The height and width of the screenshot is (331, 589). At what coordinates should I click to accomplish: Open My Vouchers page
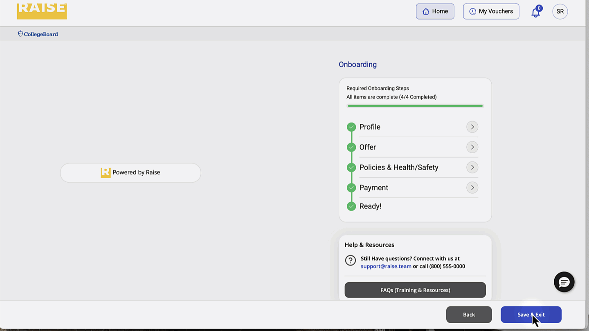tap(491, 11)
